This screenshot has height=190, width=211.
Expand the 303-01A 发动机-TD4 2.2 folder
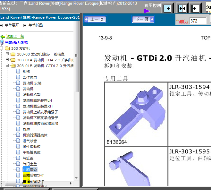click(7, 60)
